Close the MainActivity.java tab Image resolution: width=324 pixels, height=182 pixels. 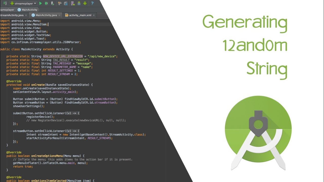(59, 15)
